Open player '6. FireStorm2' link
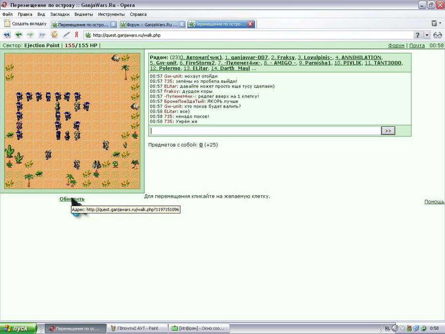The image size is (445, 334). coord(197,63)
